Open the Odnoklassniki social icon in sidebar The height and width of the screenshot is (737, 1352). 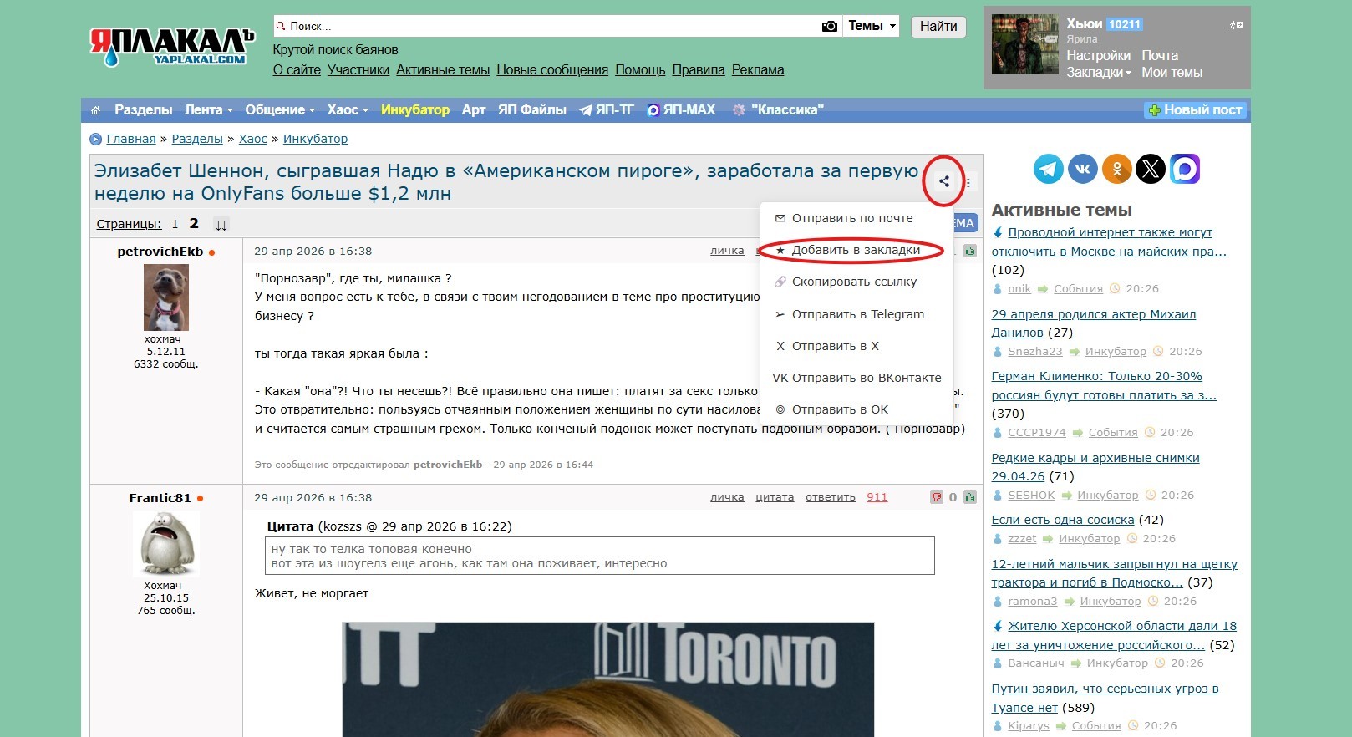point(1116,169)
